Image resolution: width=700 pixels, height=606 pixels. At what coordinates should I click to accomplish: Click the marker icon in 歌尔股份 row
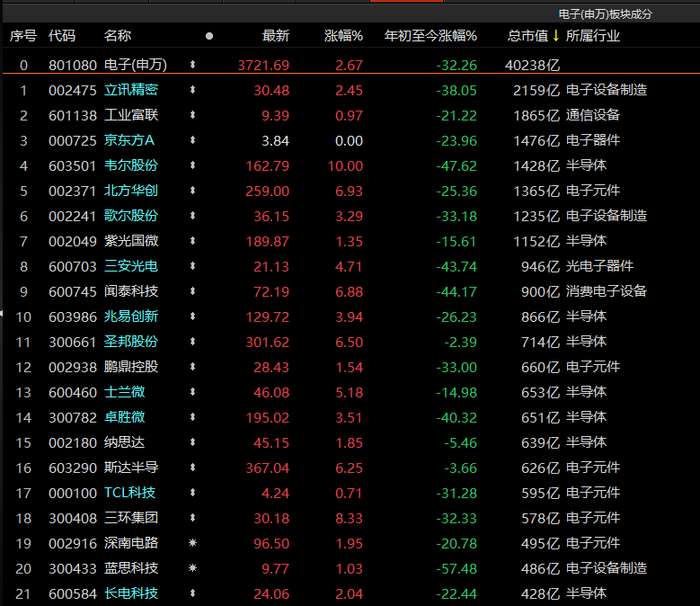(192, 216)
